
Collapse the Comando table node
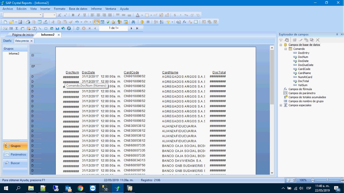286,49
